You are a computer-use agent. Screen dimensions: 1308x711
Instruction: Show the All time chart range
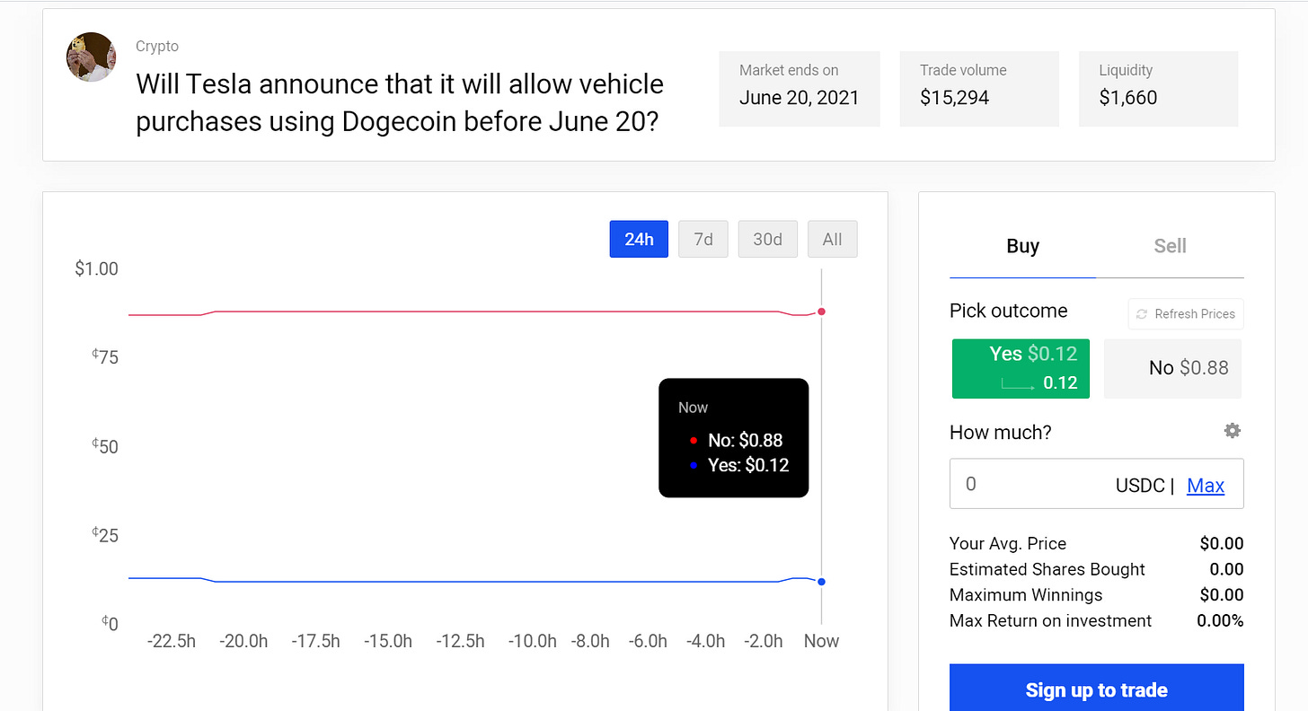click(833, 239)
